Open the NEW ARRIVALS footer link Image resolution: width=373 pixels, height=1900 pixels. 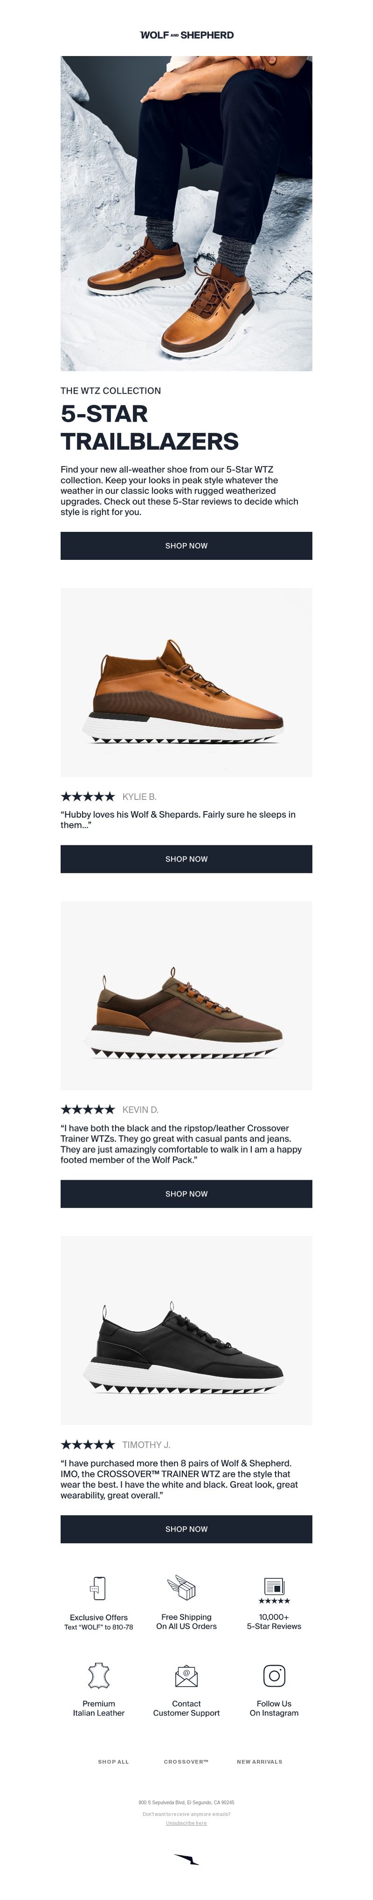pyautogui.click(x=260, y=1761)
